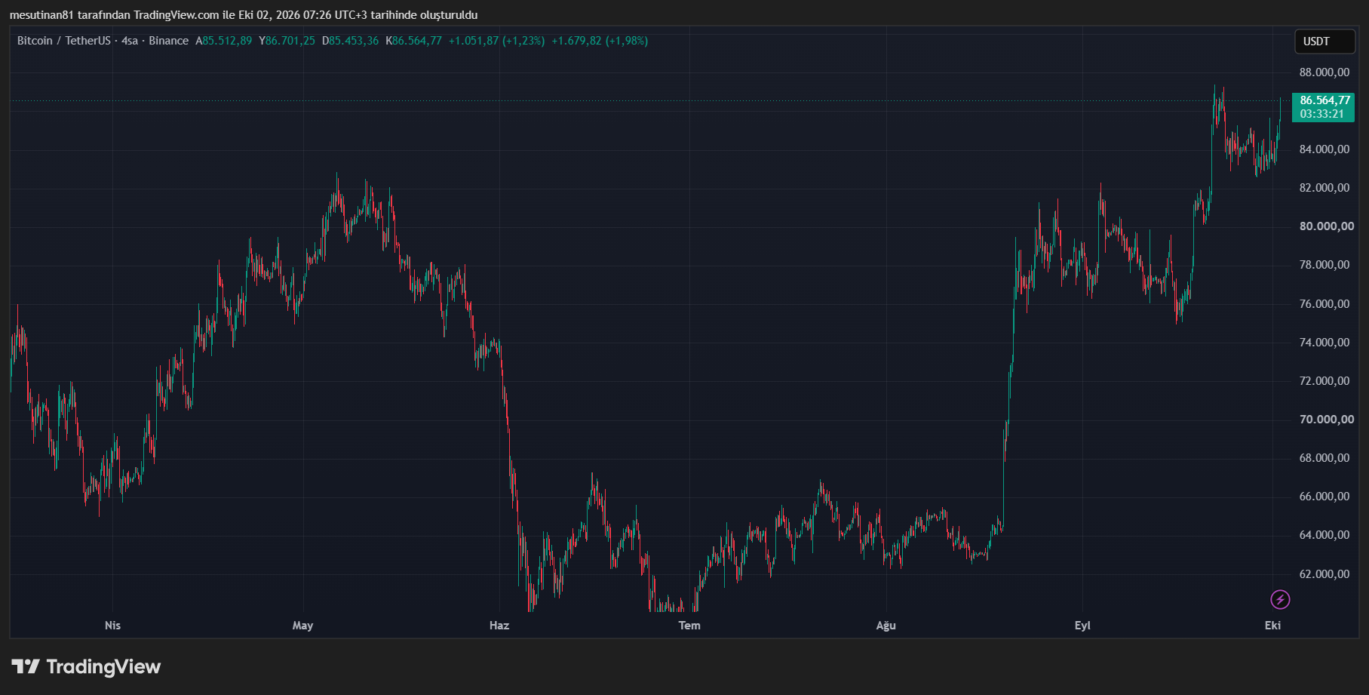This screenshot has width=1369, height=695.
Task: Click the Nis month label on time axis
Action: pyautogui.click(x=112, y=626)
